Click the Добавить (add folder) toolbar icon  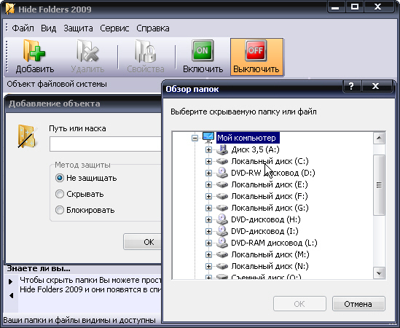[34, 51]
